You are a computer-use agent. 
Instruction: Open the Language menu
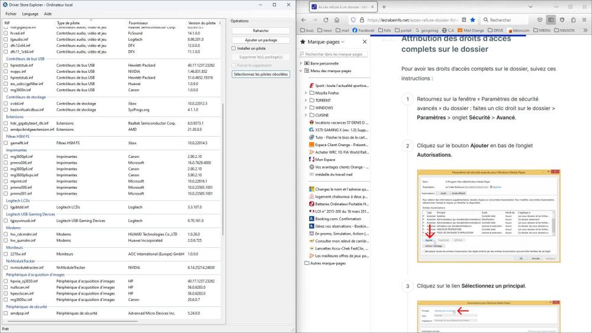30,14
